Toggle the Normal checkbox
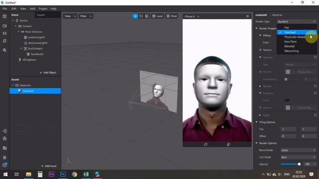 coord(315,86)
